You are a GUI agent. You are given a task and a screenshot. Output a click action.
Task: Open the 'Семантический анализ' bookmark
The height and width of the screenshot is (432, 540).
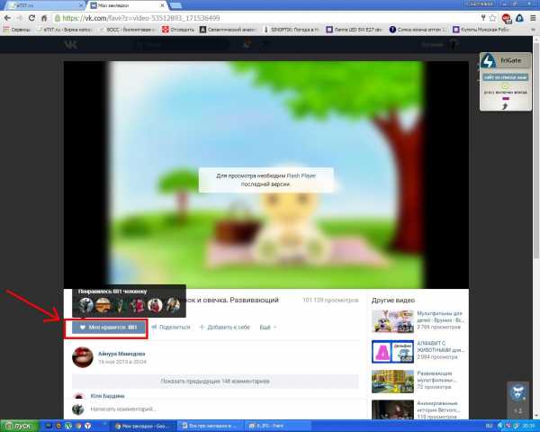pyautogui.click(x=228, y=30)
